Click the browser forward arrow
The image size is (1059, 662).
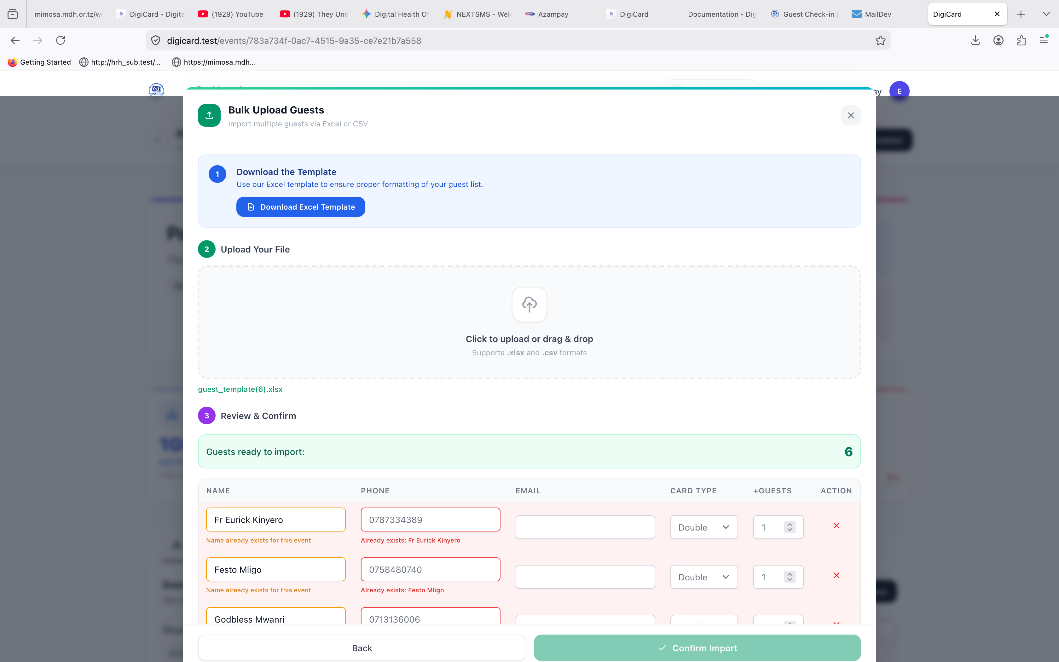click(38, 41)
